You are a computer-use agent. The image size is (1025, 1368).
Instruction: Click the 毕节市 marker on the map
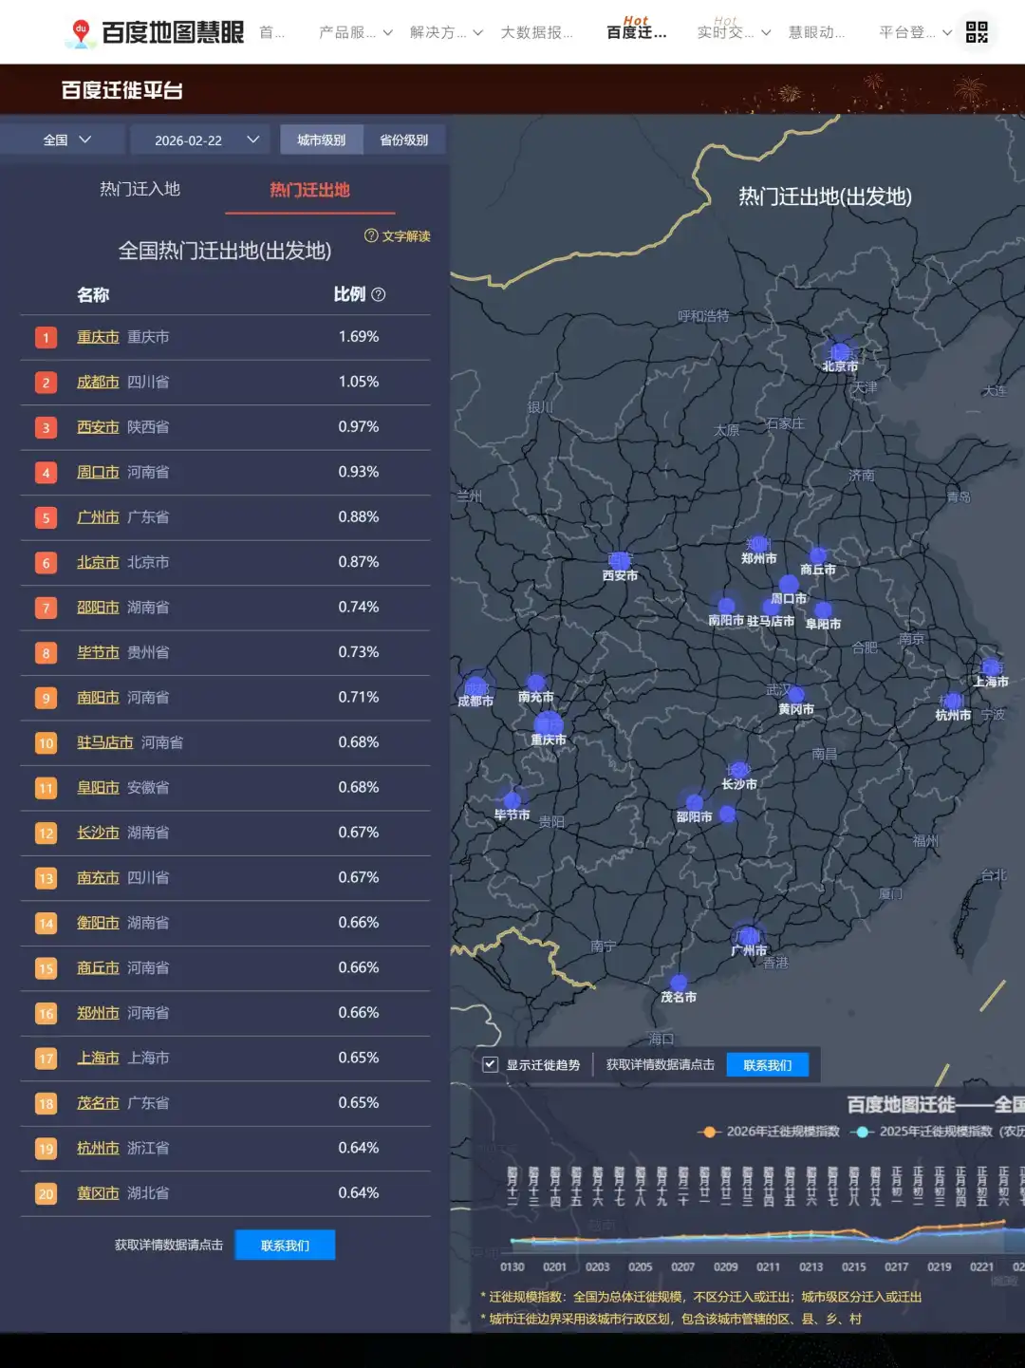[512, 800]
